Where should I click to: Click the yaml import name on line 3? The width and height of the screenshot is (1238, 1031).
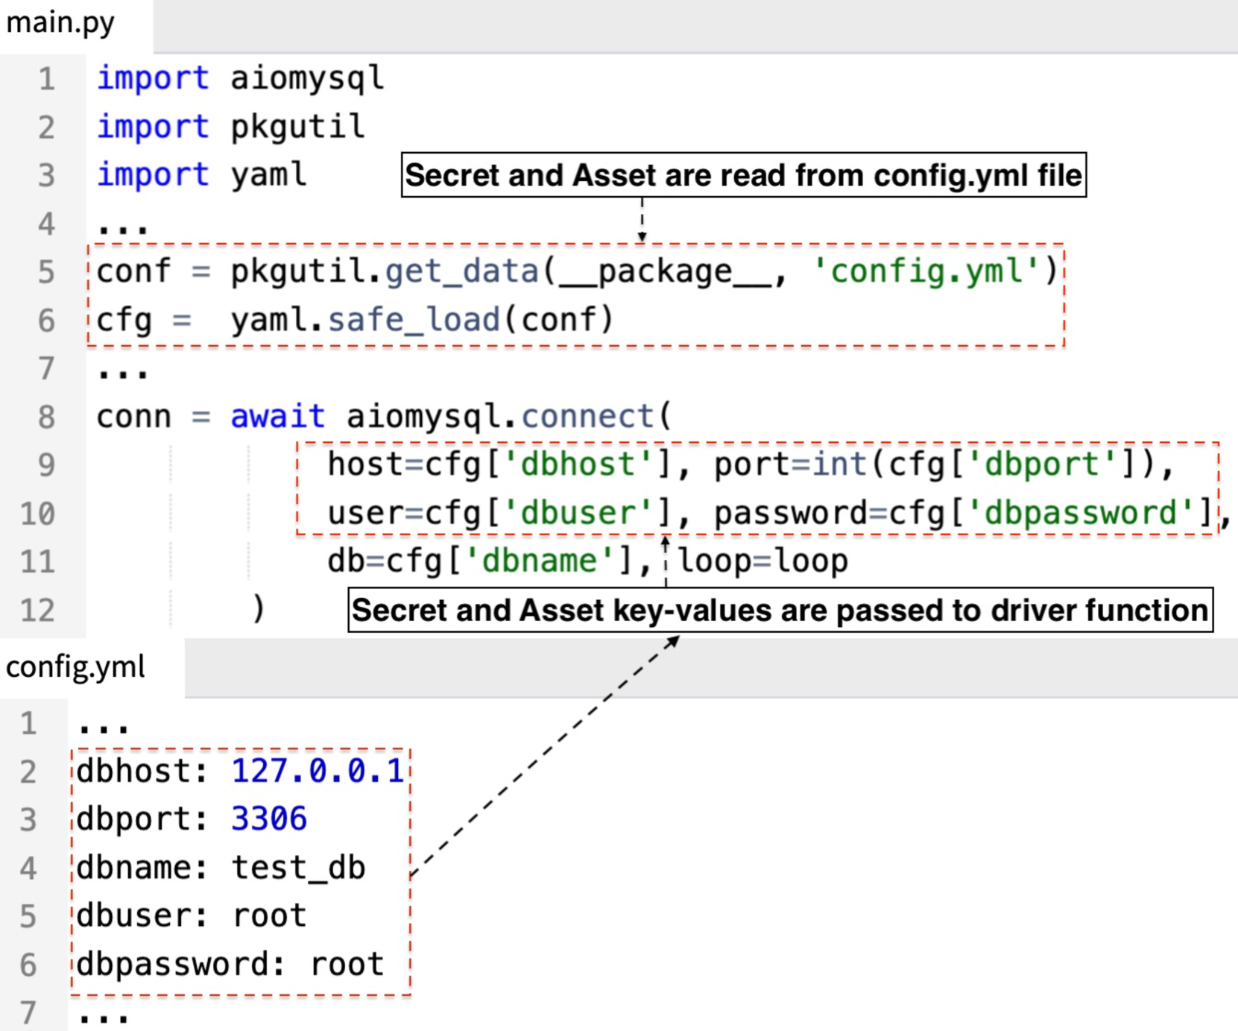[268, 175]
